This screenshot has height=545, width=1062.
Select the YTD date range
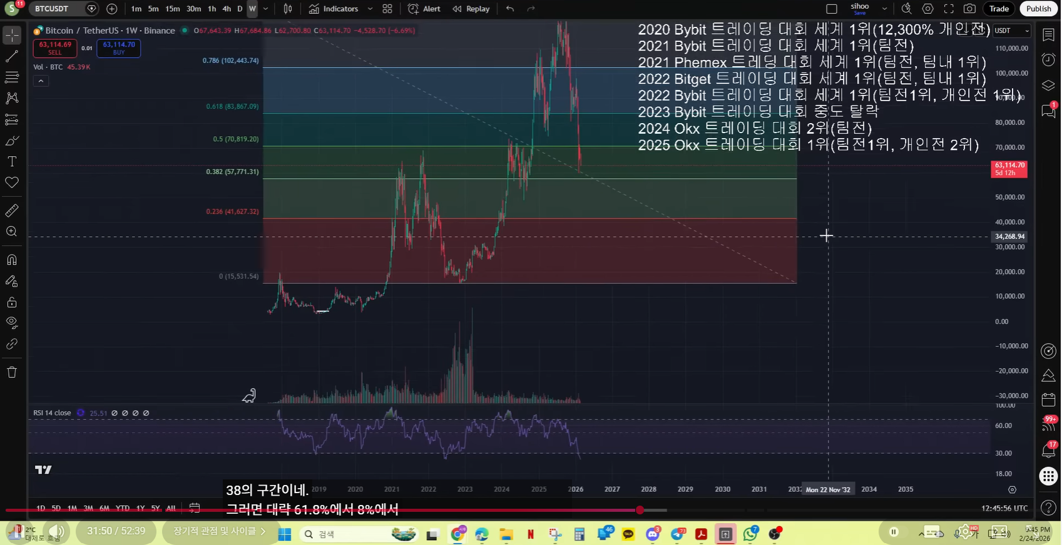point(123,508)
